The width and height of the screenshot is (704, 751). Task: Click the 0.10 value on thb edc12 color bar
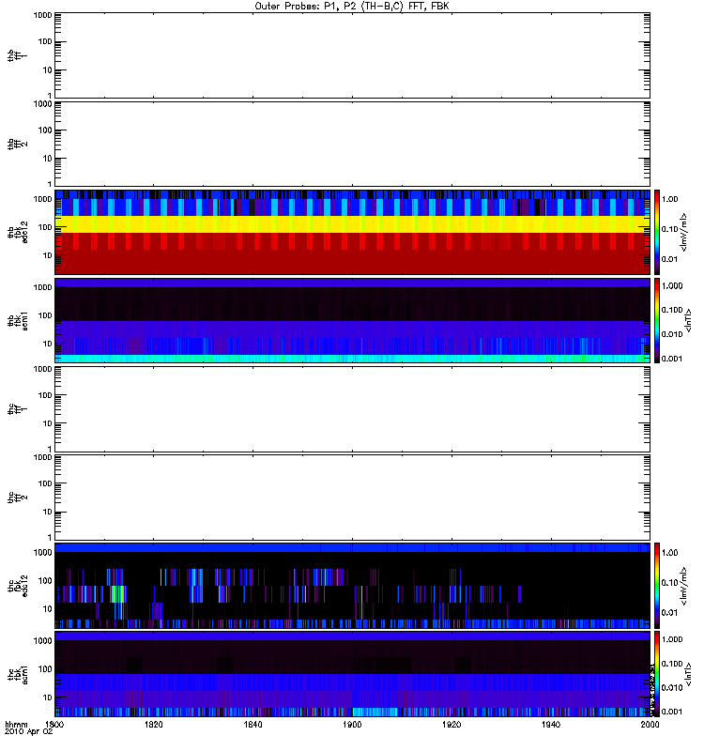[x=669, y=229]
